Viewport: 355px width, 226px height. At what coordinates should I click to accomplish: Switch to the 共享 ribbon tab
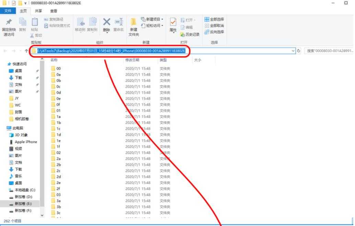click(x=38, y=11)
